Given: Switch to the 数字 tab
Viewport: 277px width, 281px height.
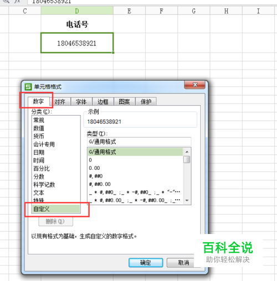Looking at the screenshot, I should click(38, 101).
